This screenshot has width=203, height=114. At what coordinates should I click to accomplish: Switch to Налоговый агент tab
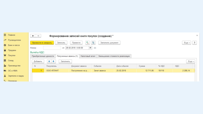click(x=88, y=56)
